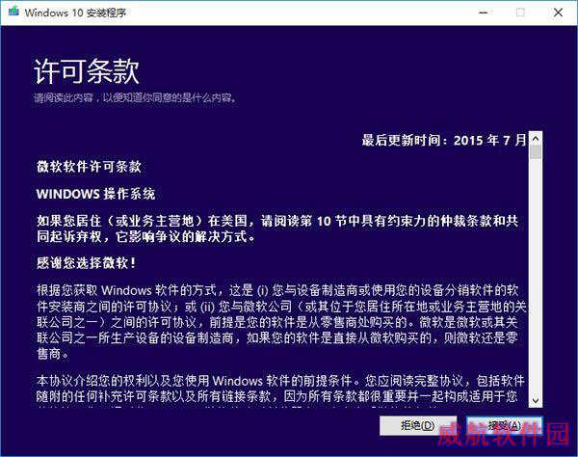Click the scrollbar down arrow
This screenshot has height=457, width=578.
point(536,400)
